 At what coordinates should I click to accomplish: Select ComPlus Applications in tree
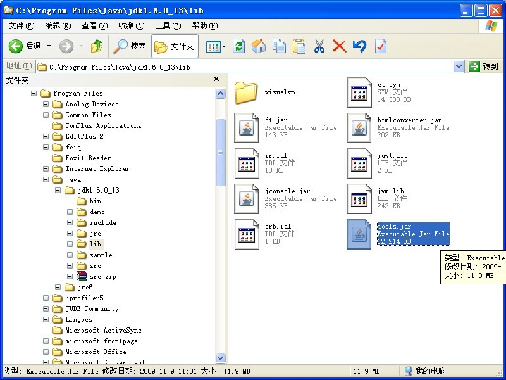(x=103, y=125)
